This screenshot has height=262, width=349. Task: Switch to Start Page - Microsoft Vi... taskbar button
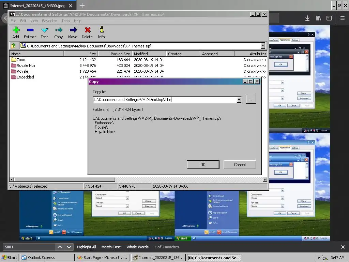coord(103,258)
